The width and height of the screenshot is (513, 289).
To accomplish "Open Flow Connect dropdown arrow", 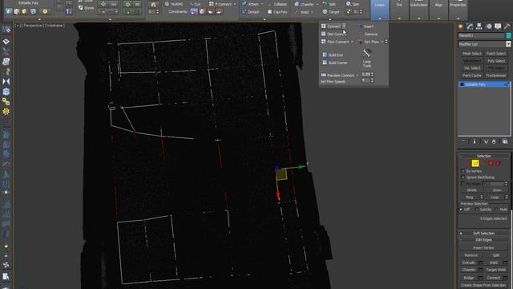I will [352, 42].
